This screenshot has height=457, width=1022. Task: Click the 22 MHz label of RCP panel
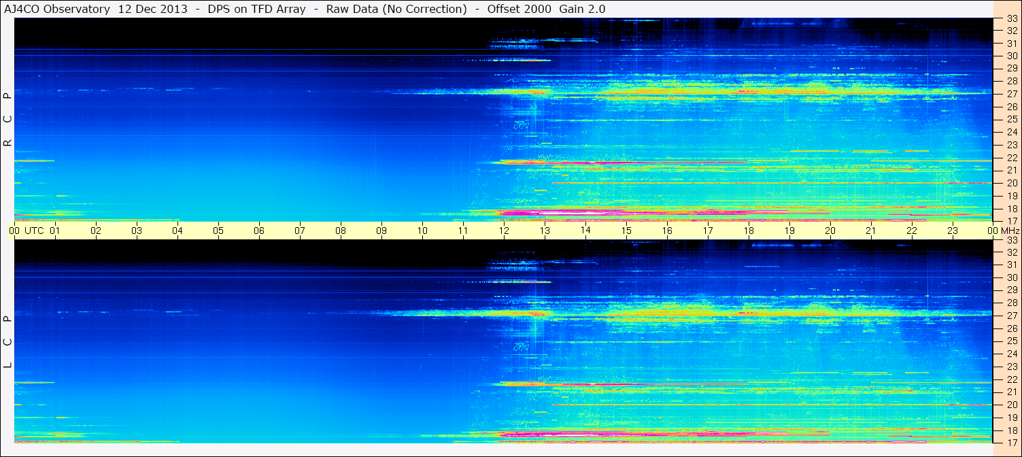tap(1011, 158)
